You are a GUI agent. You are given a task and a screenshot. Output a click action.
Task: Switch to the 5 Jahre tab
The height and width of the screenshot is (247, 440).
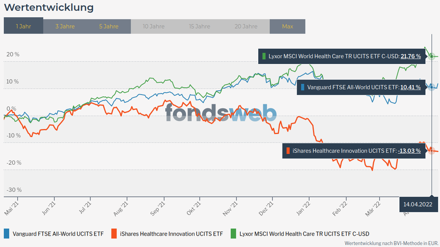point(108,26)
